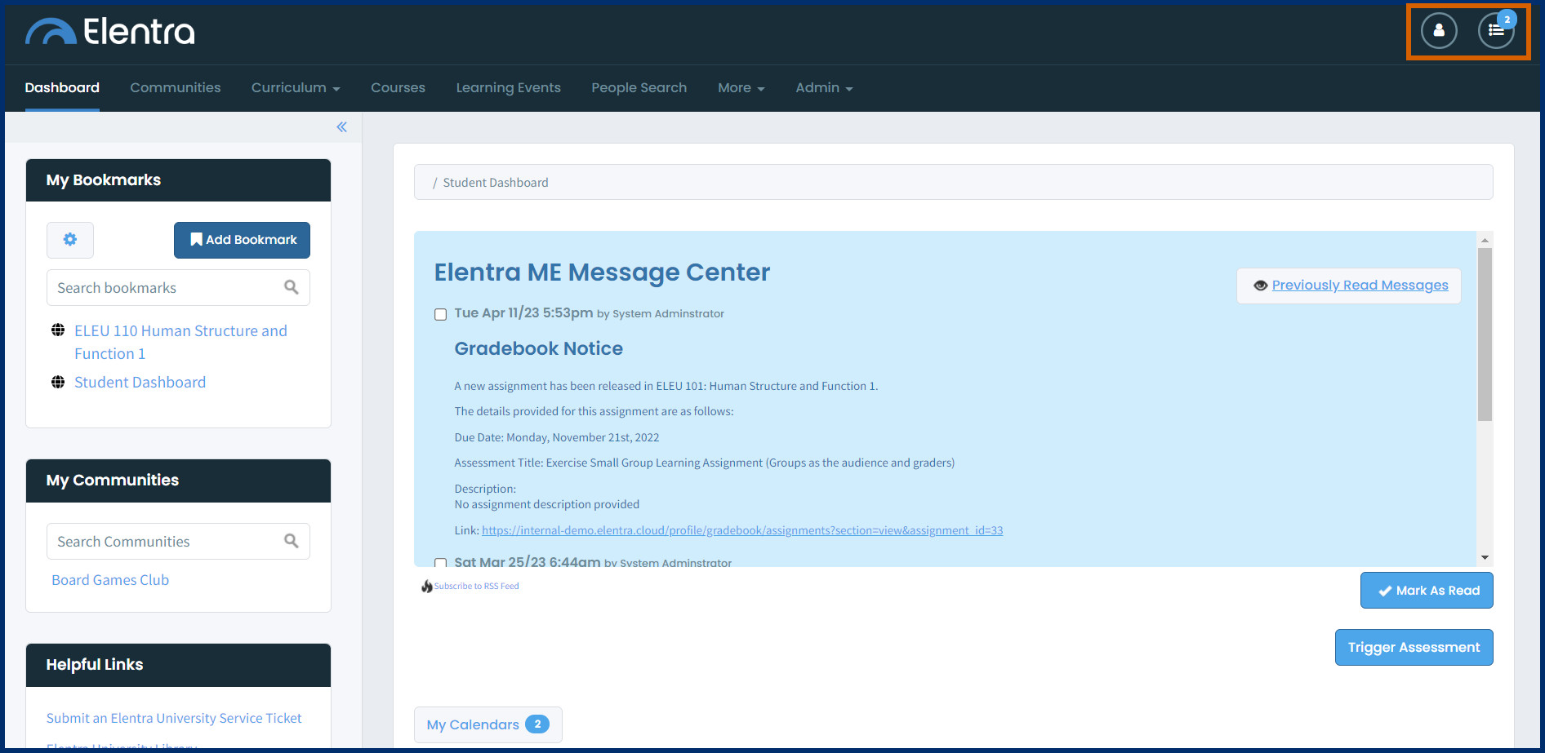
Task: Collapse the sidebar with double chevron
Action: (341, 127)
